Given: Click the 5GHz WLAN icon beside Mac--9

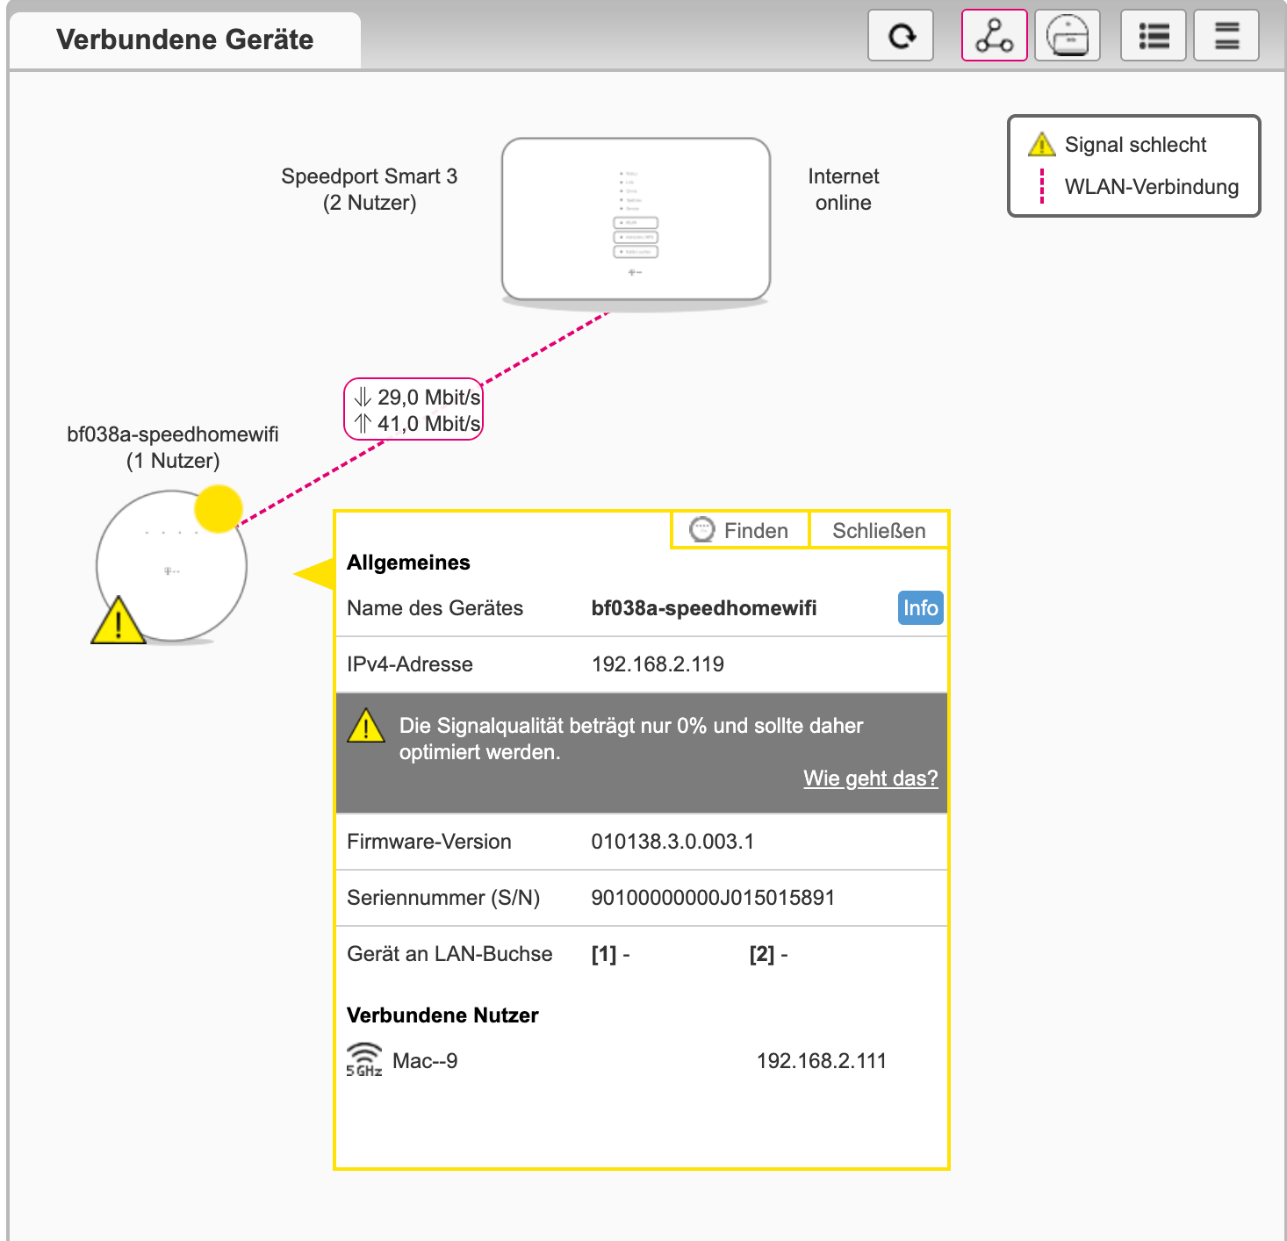Looking at the screenshot, I should pos(363,1060).
